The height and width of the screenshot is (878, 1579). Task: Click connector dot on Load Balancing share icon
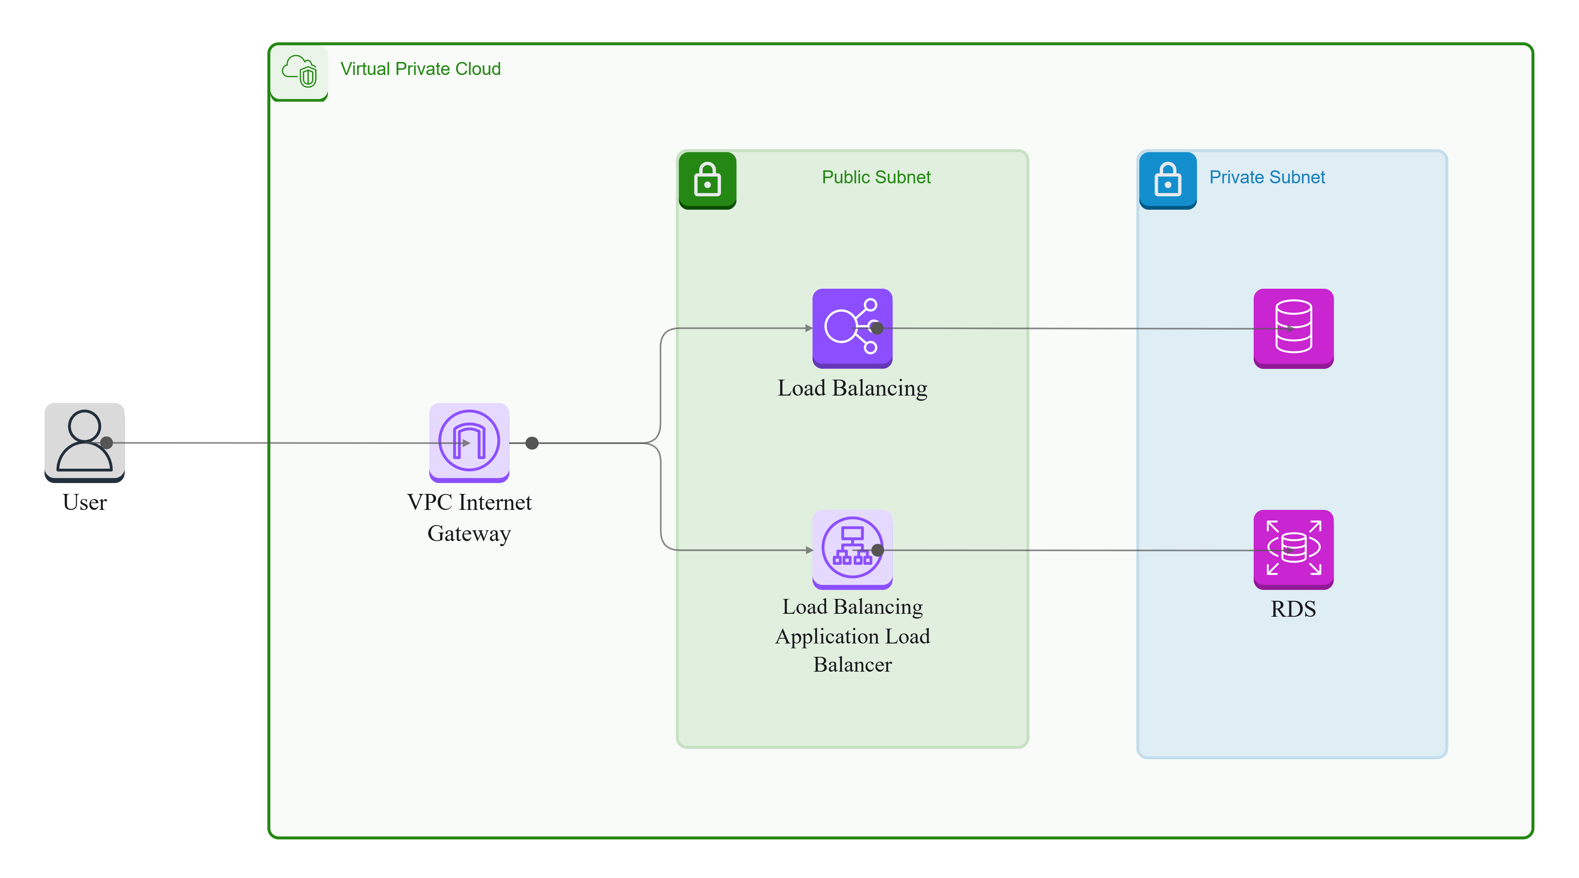877,328
